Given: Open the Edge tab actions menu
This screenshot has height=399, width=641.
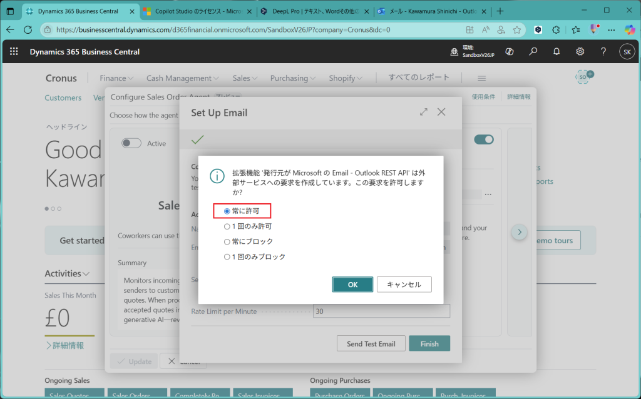Looking at the screenshot, I should coord(10,11).
